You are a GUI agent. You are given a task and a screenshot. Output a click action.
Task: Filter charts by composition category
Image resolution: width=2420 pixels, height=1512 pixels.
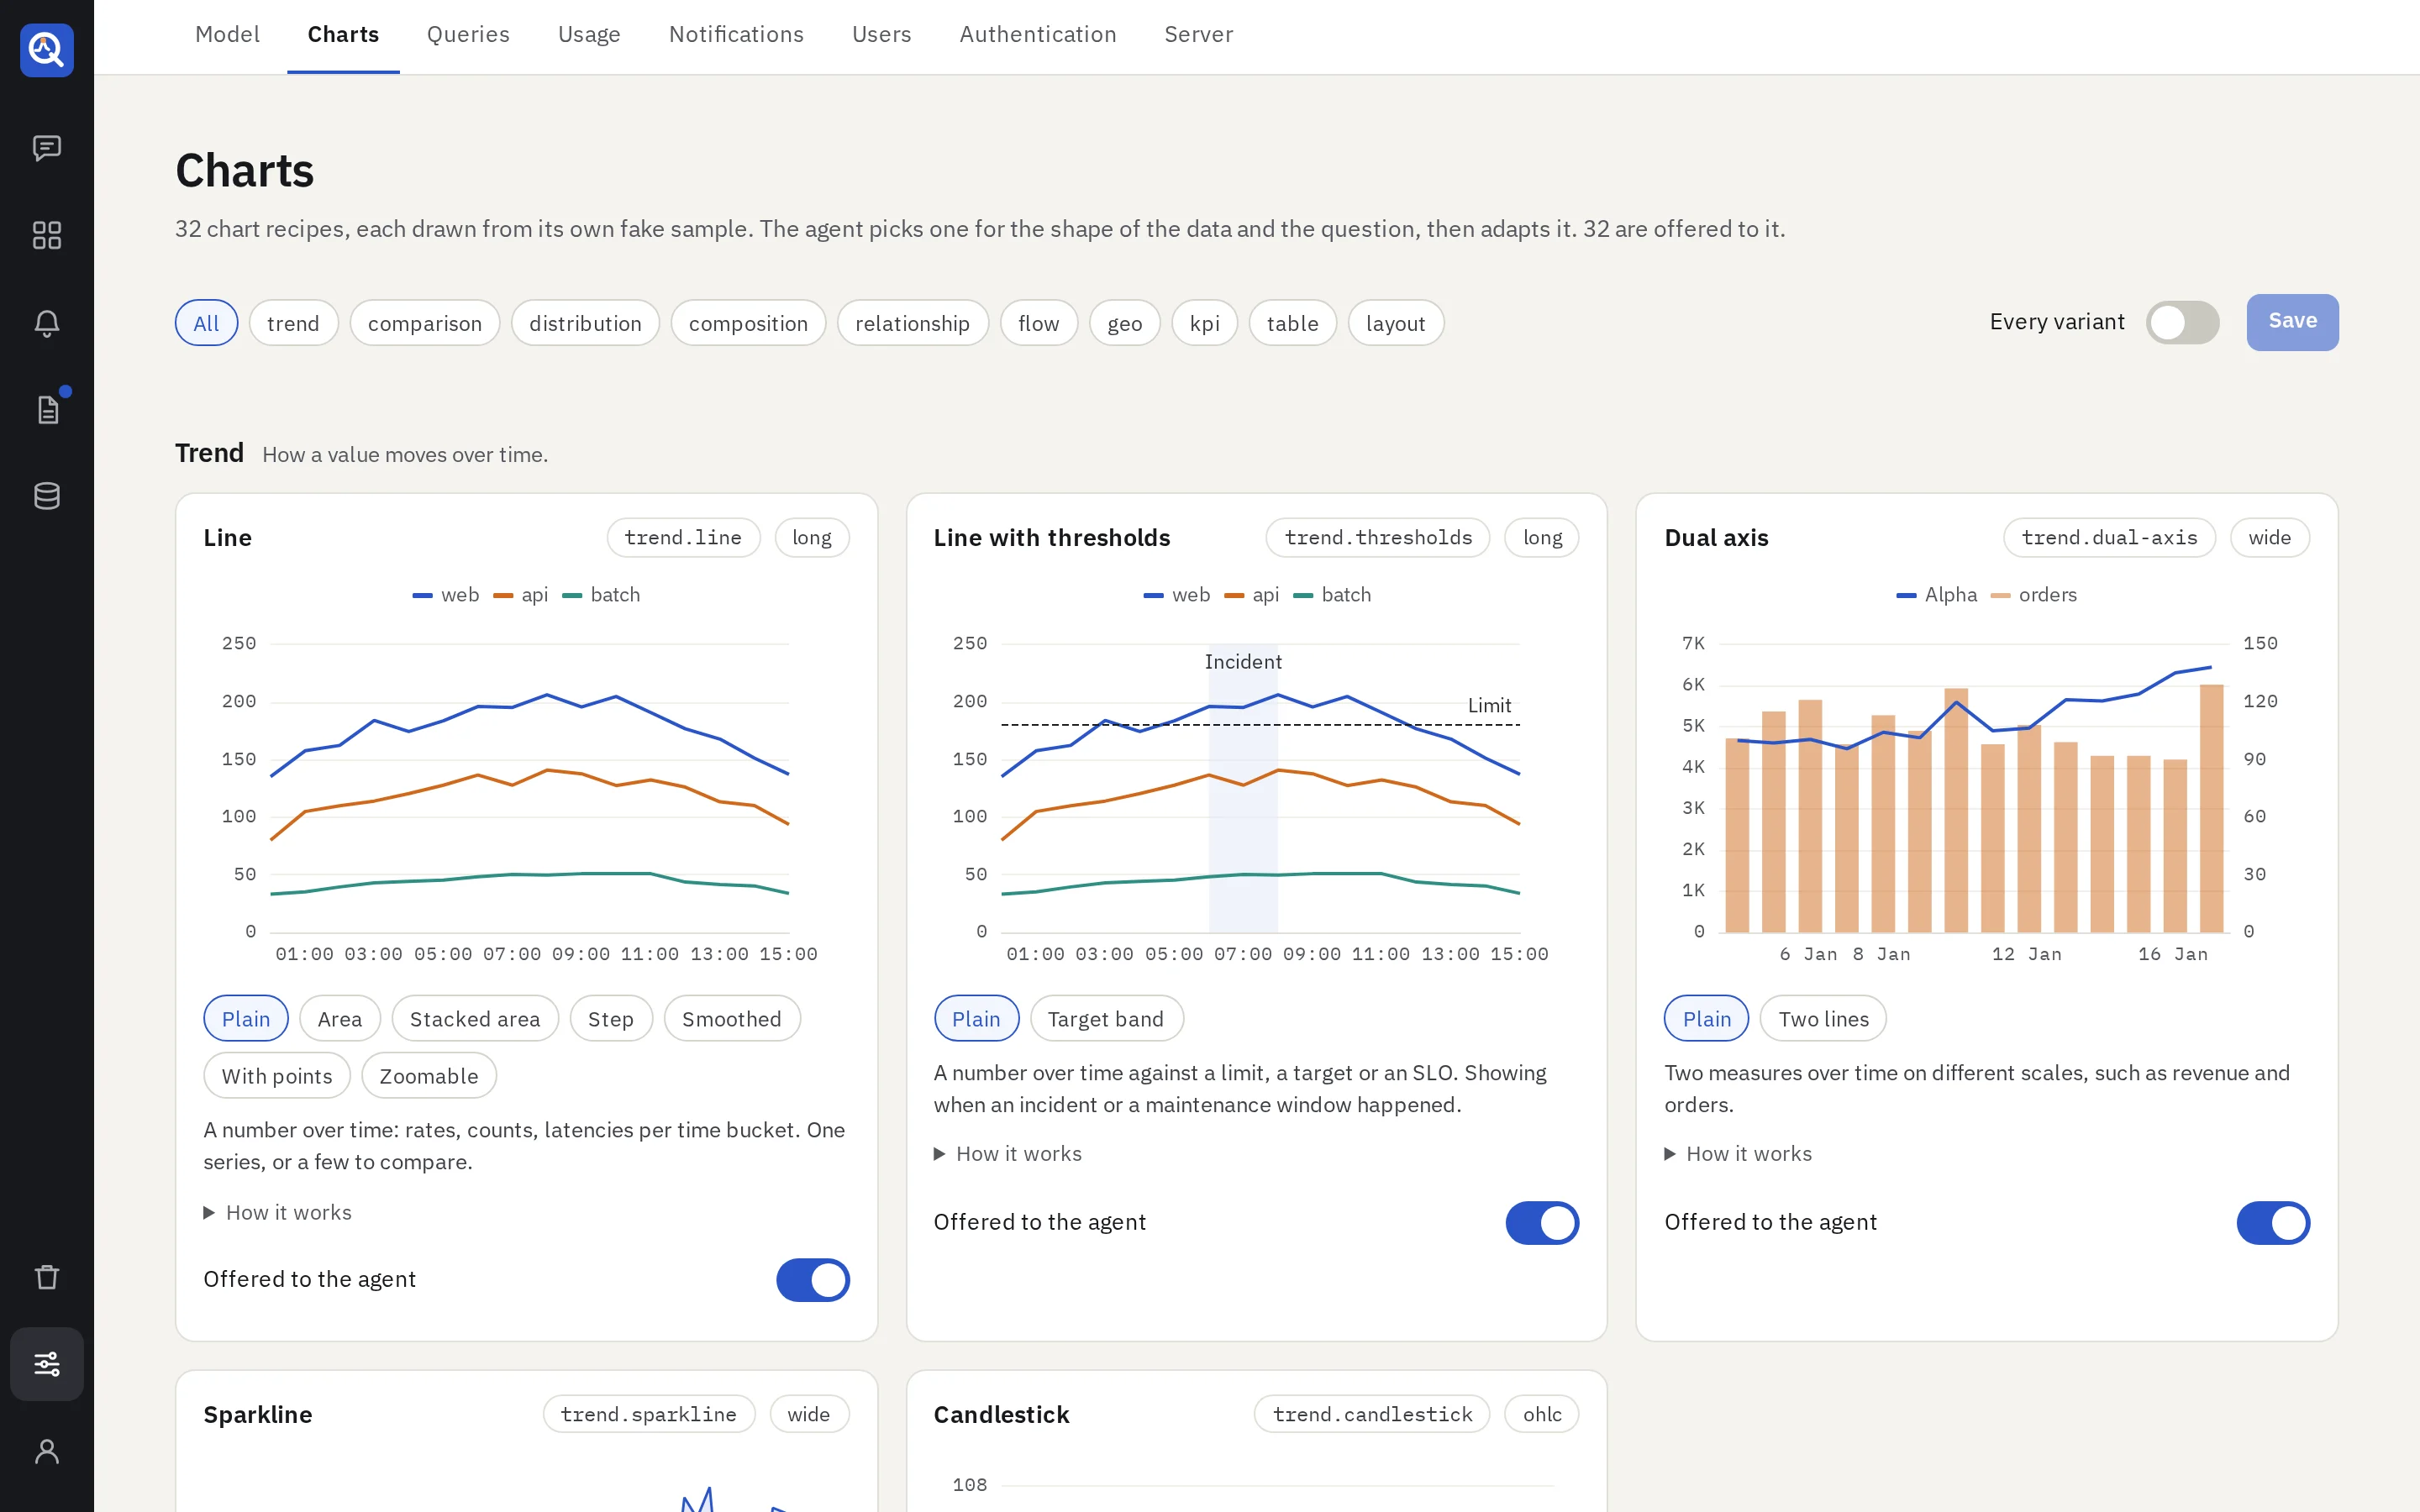pos(748,323)
